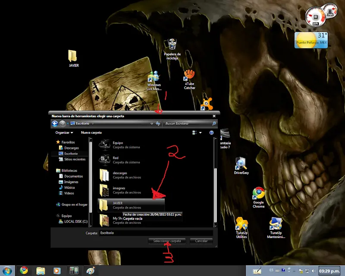The width and height of the screenshot is (345, 276).
Task: Open Chrome from the taskbar
Action: tap(24, 270)
